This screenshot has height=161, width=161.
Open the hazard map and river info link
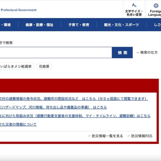(53, 107)
